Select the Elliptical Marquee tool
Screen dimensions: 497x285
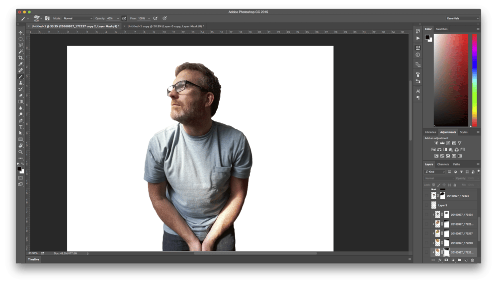point(20,39)
